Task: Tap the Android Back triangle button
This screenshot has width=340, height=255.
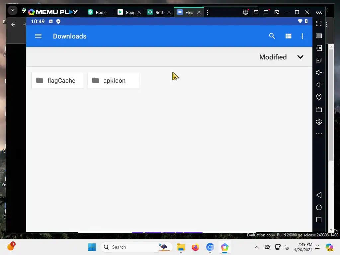Action: pyautogui.click(x=319, y=195)
